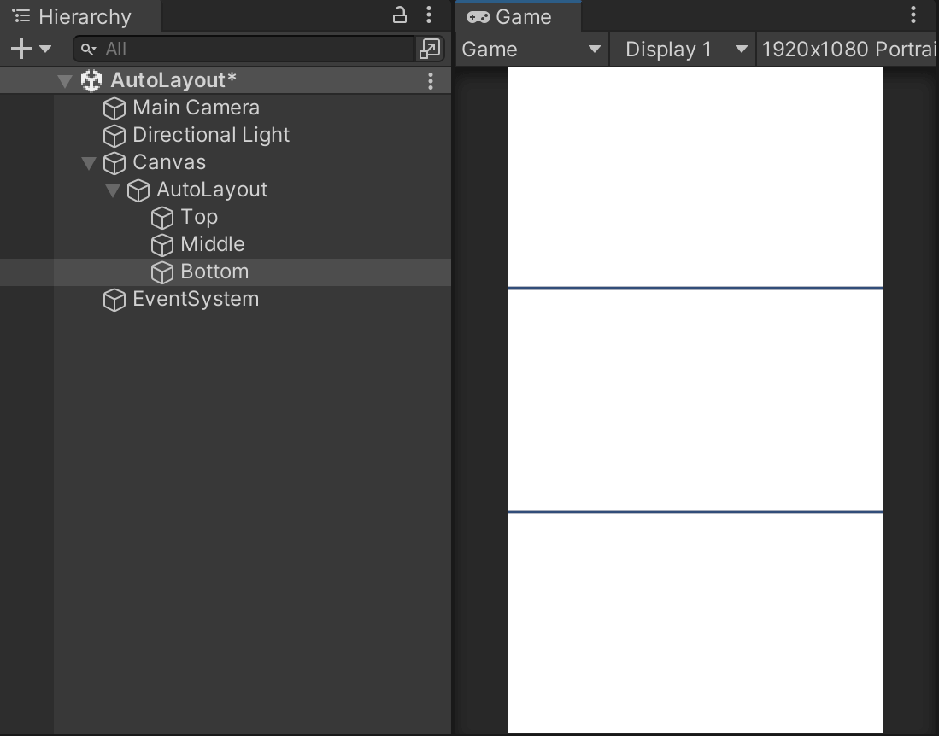Open the Game panel options menu

913,15
